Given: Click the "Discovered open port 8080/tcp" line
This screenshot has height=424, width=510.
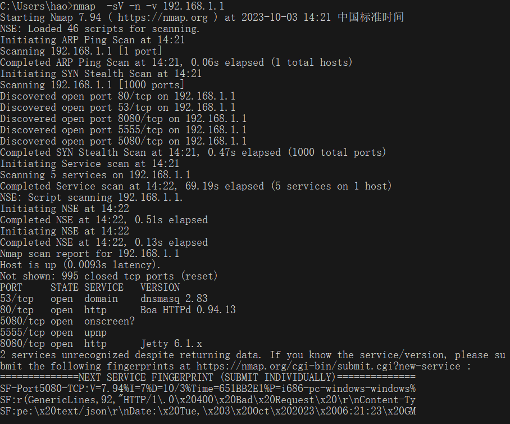Looking at the screenshot, I should 123,119.
